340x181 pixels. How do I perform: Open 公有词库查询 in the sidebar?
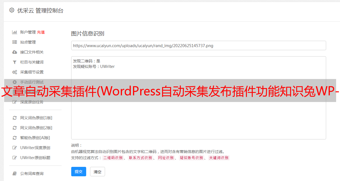(32, 174)
